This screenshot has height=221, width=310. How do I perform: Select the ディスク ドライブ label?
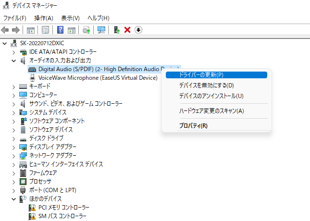pos(46,138)
